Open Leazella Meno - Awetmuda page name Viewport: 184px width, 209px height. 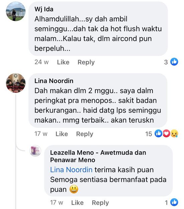(98, 156)
